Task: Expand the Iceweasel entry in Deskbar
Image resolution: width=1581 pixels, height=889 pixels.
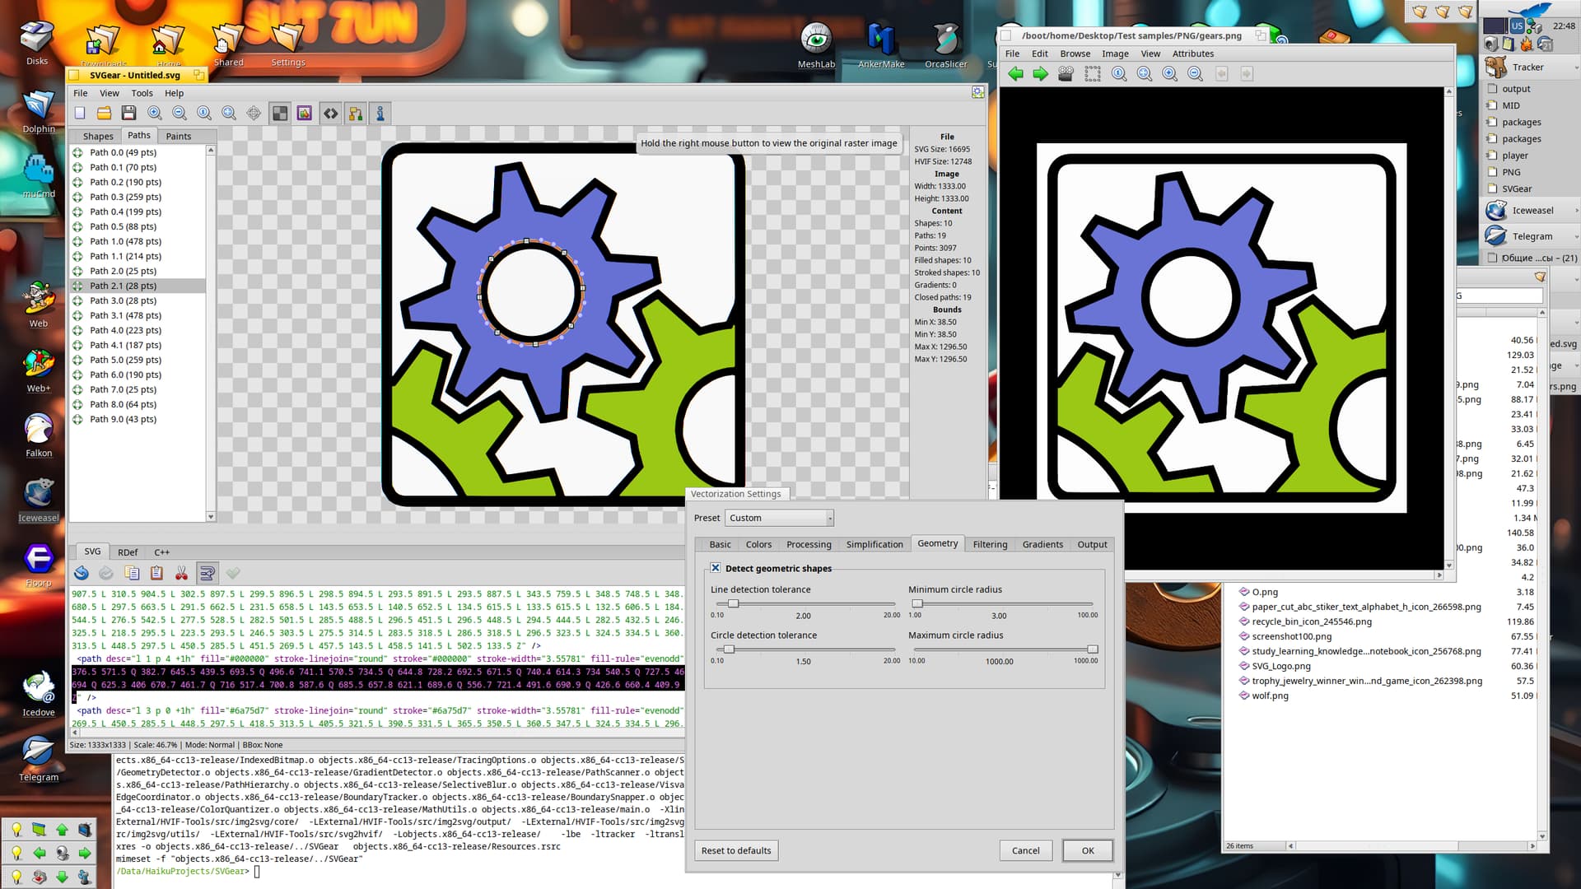Action: 1576,211
